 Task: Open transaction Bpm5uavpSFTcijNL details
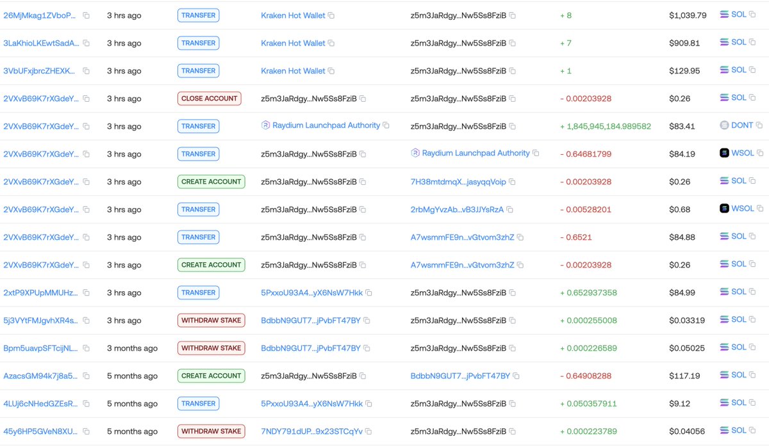(41, 348)
